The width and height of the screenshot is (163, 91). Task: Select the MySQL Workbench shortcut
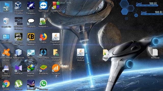(x=31, y=55)
